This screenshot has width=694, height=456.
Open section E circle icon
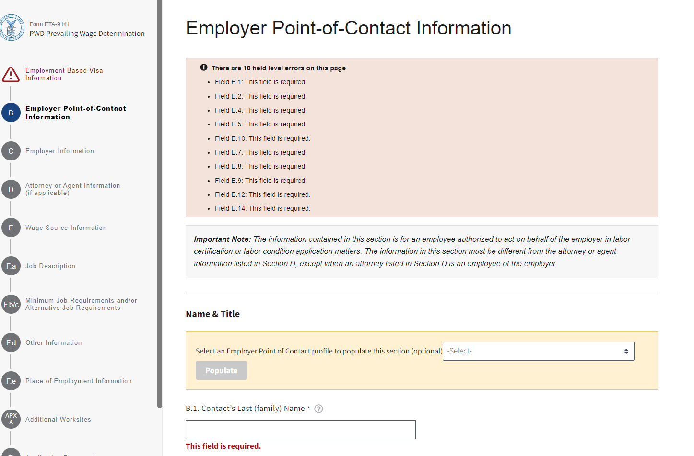(11, 228)
